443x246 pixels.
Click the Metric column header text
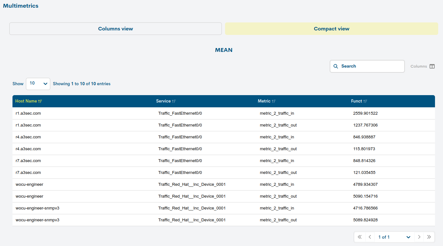(x=264, y=101)
